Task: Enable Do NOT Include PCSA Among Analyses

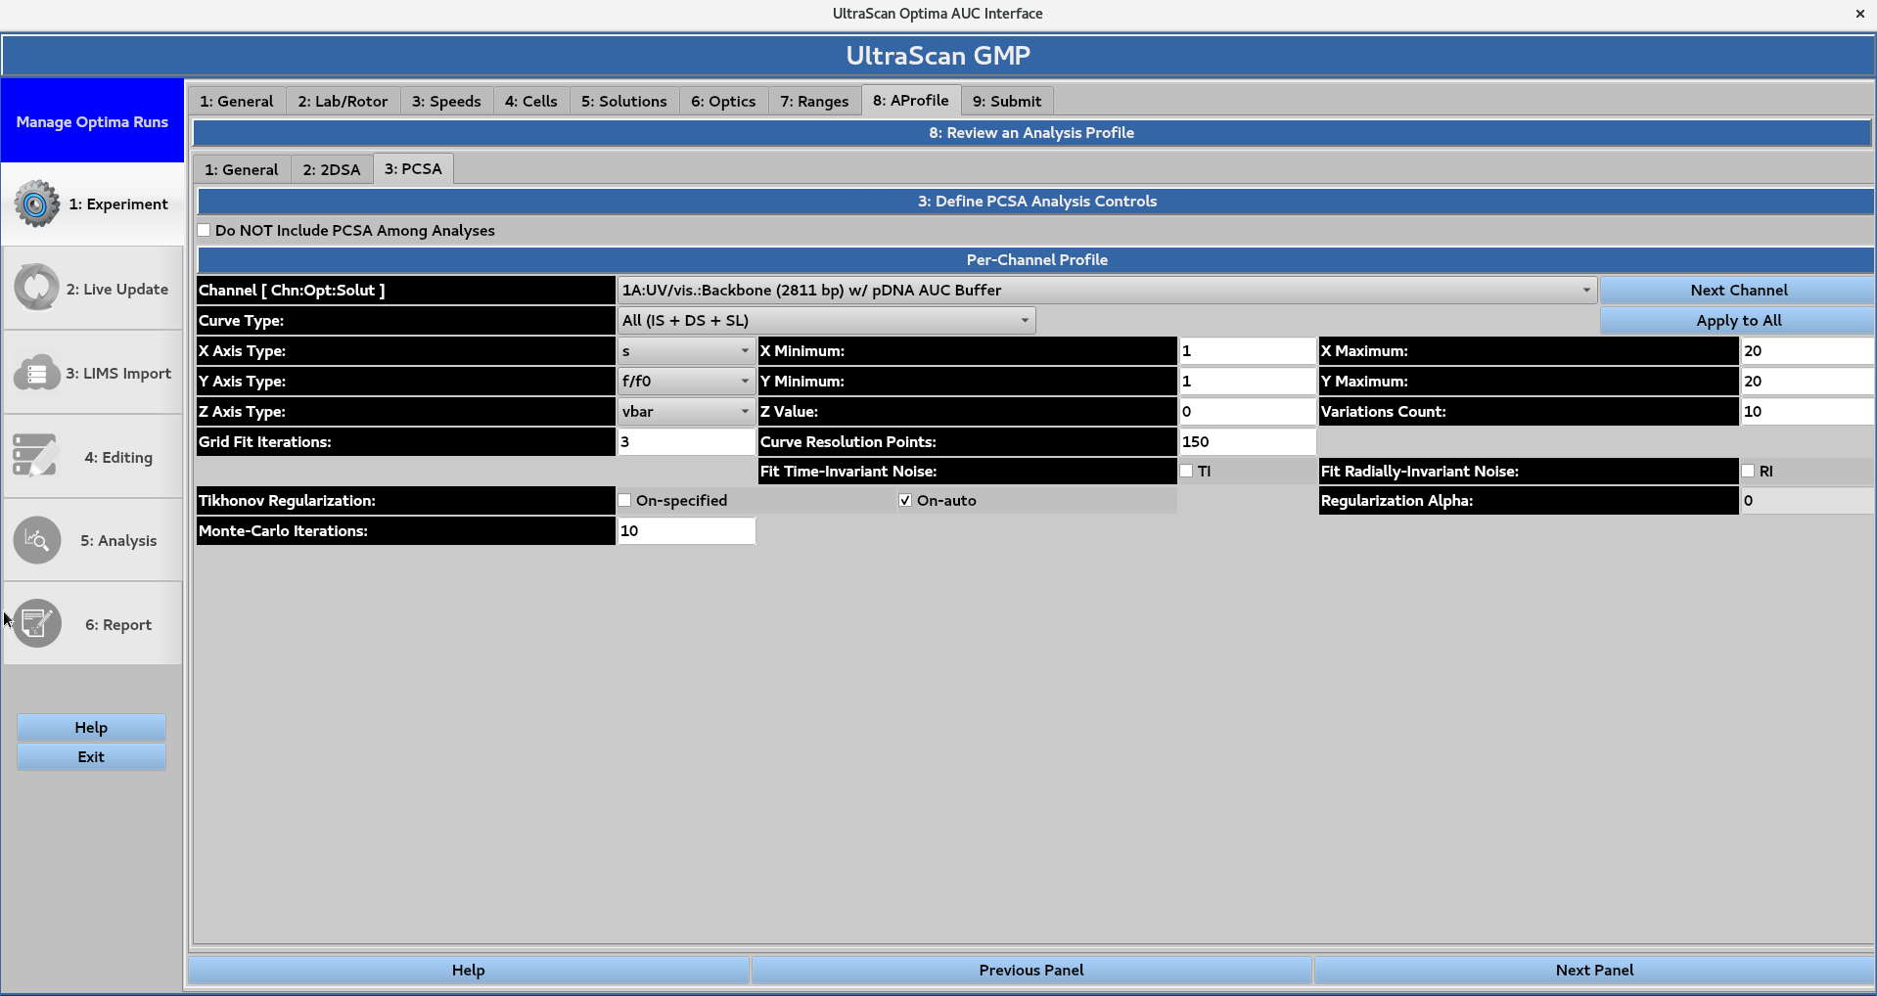Action: pos(204,229)
